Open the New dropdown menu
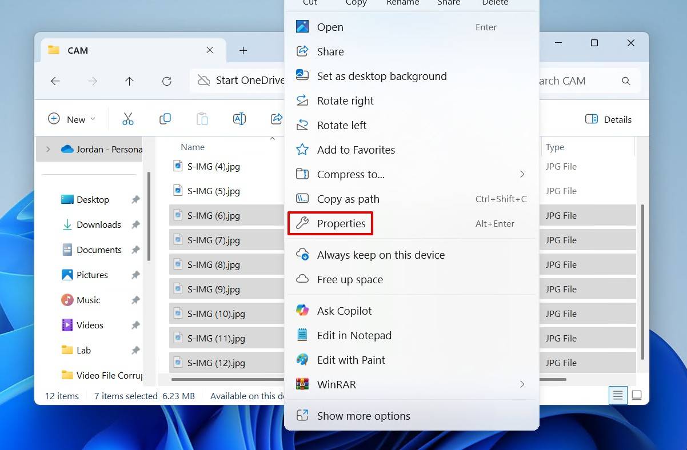This screenshot has width=687, height=450. coord(72,119)
